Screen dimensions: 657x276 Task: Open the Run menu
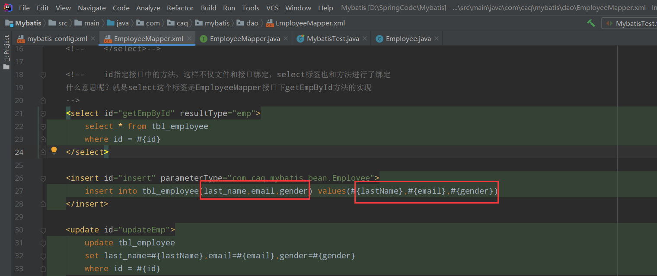229,8
